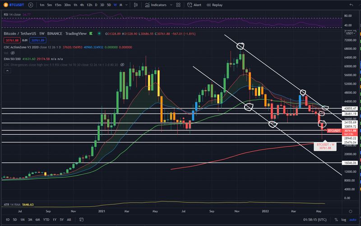The height and width of the screenshot is (226, 361).
Task: Switch to the 4h timeframe
Action: [x=82, y=5]
